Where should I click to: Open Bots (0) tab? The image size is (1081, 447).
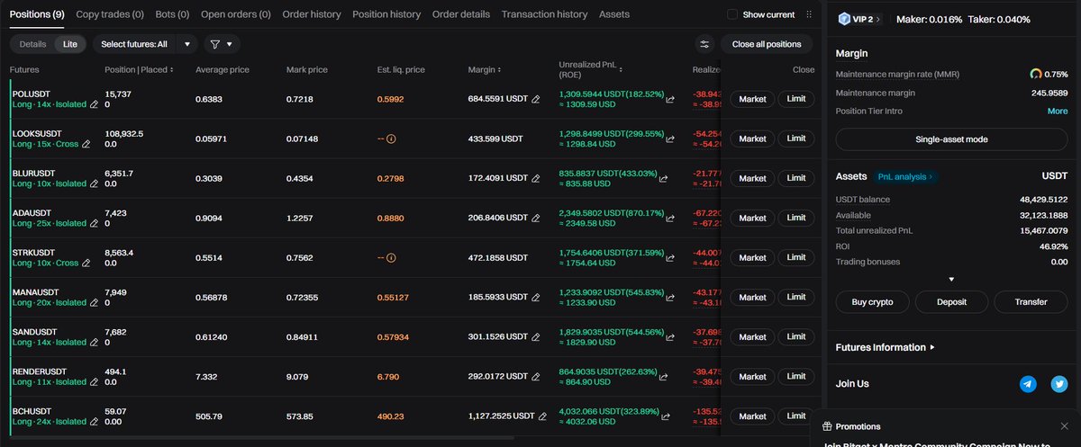tap(172, 14)
